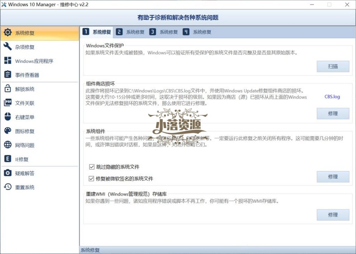Click the number 1 tab icon
The width and height of the screenshot is (356, 254).
[86, 32]
